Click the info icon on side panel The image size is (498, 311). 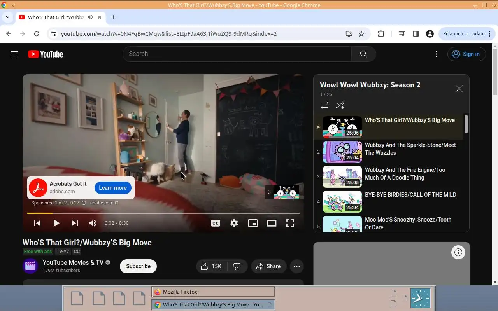tap(458, 252)
